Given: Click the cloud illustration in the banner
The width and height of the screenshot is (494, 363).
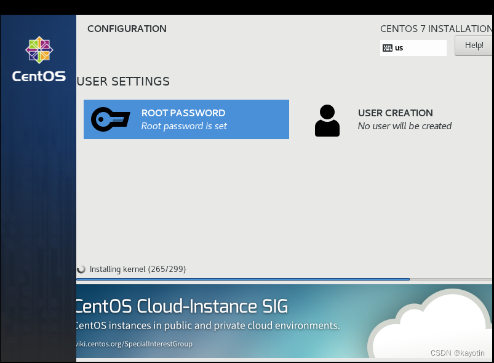Looking at the screenshot, I should click(430, 324).
